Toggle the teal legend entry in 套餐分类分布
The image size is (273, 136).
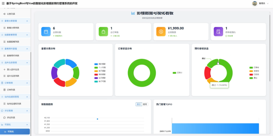pyautogui.click(x=100, y=81)
